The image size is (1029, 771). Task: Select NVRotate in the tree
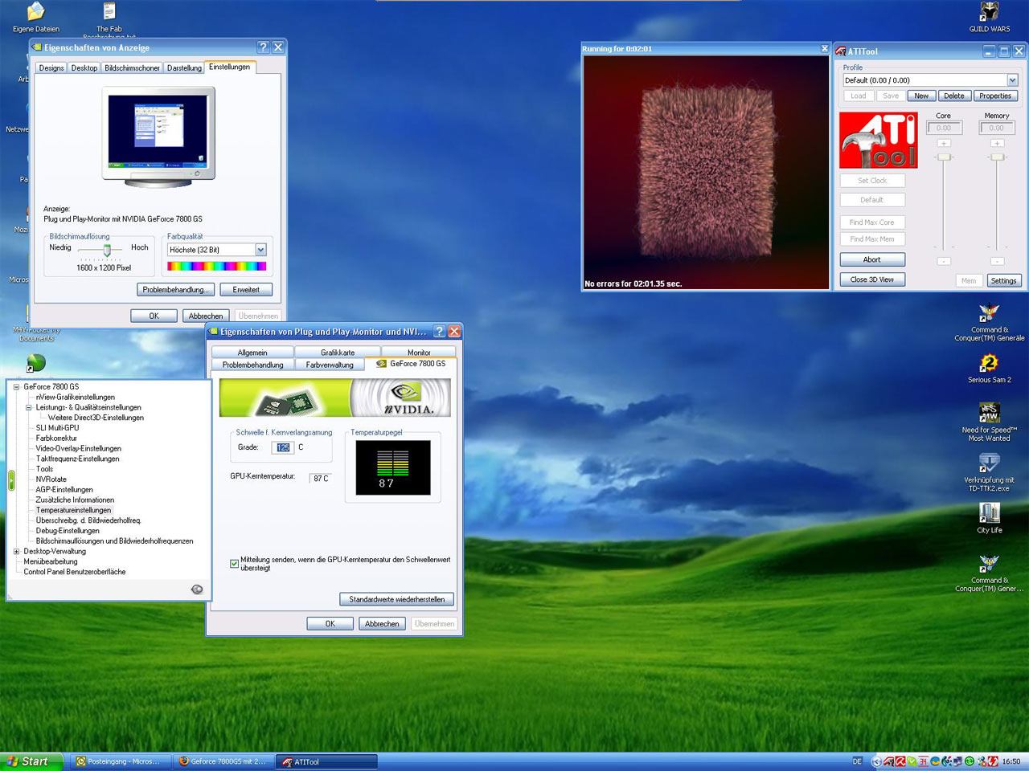[51, 479]
